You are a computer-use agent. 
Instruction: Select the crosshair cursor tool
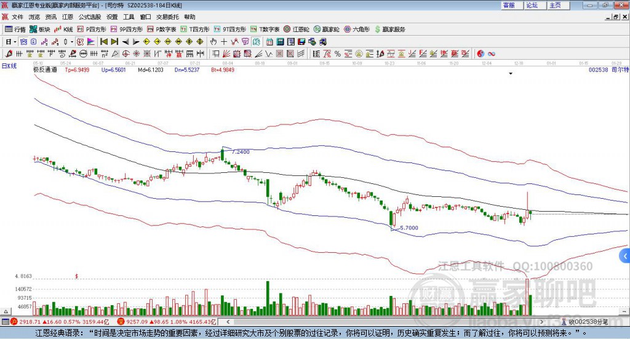coord(224,42)
